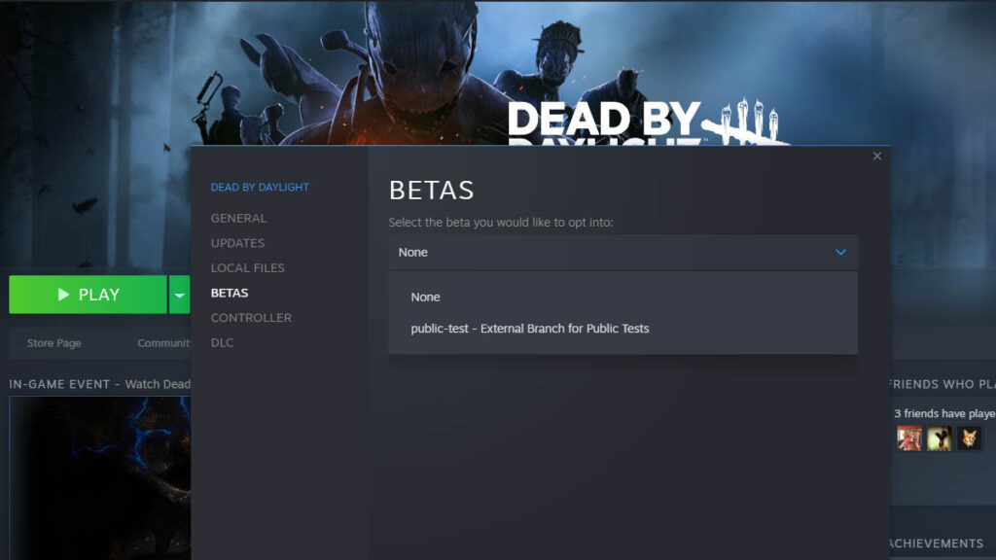Viewport: 996px width, 560px height.
Task: Select public-test External Branch for Public Tests
Action: coord(530,329)
